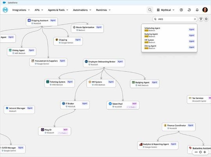Click the info icon beside filter
This screenshot has height=157, width=211.
pyautogui.click(x=206, y=19)
